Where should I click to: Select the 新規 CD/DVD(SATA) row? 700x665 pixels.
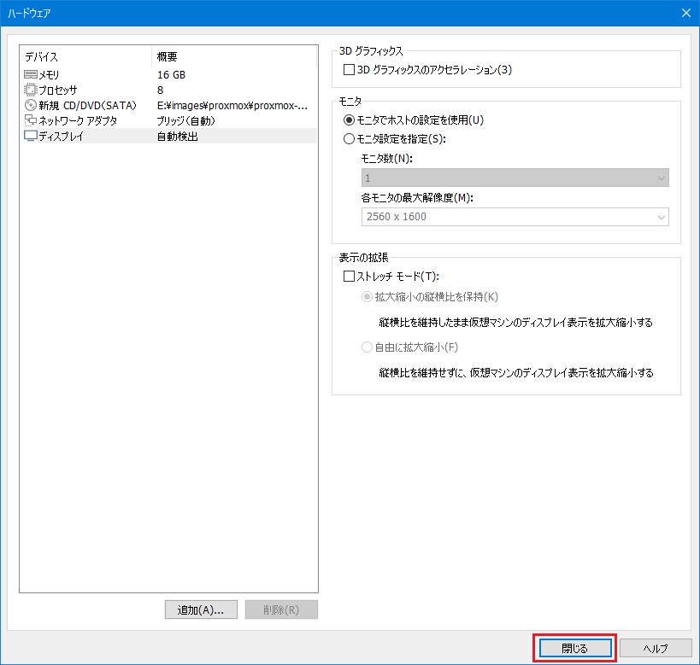point(168,105)
